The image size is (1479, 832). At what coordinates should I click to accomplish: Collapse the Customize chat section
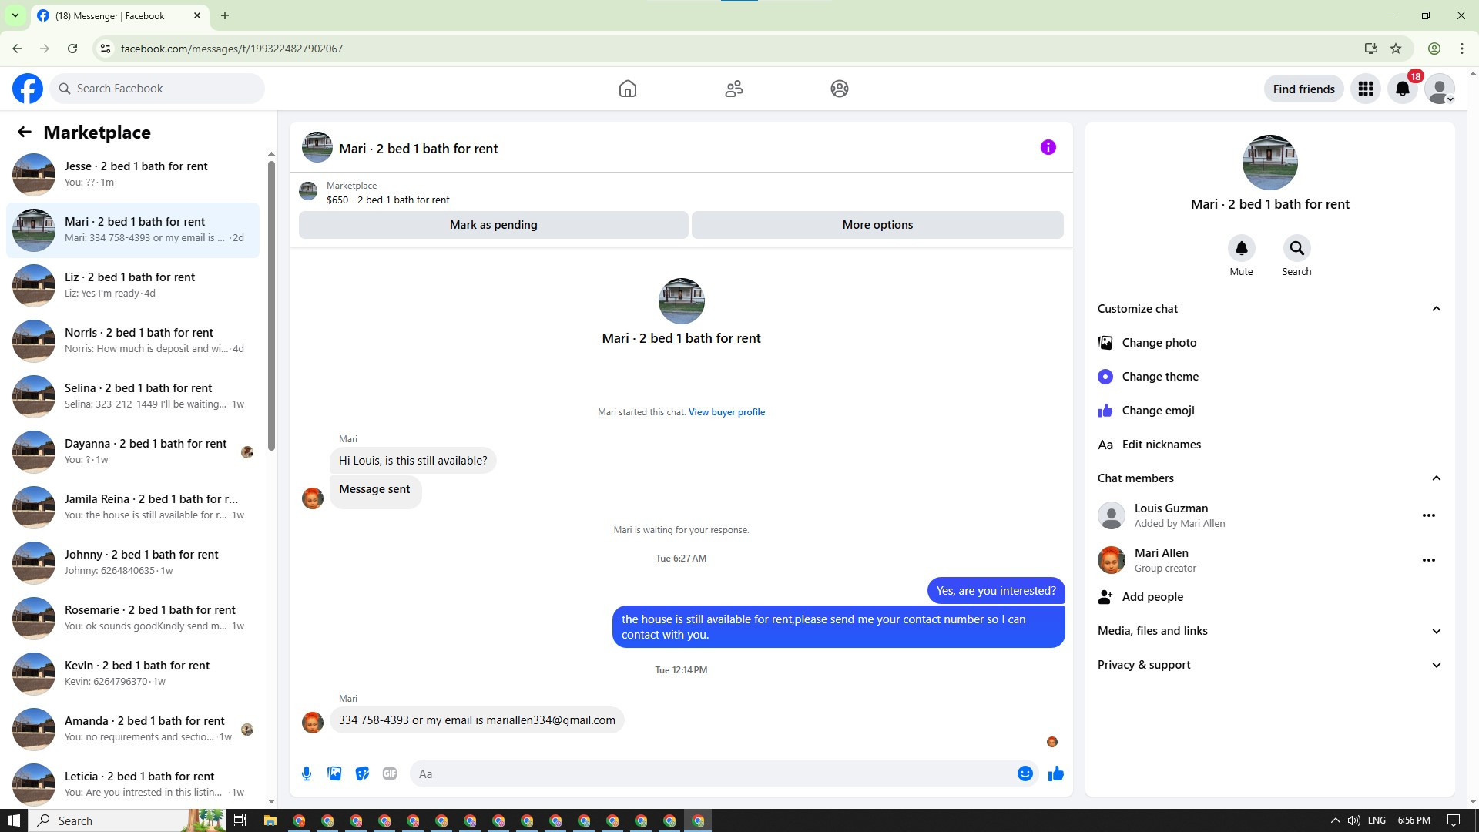click(1436, 309)
